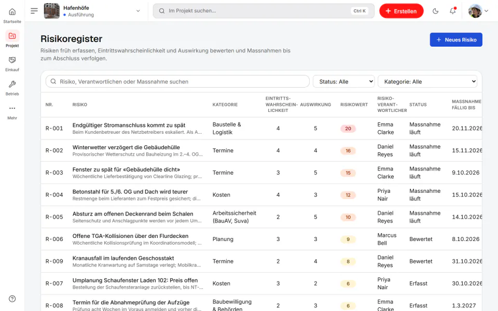Click the risk value badge 12
The width and height of the screenshot is (498, 311).
(348, 195)
